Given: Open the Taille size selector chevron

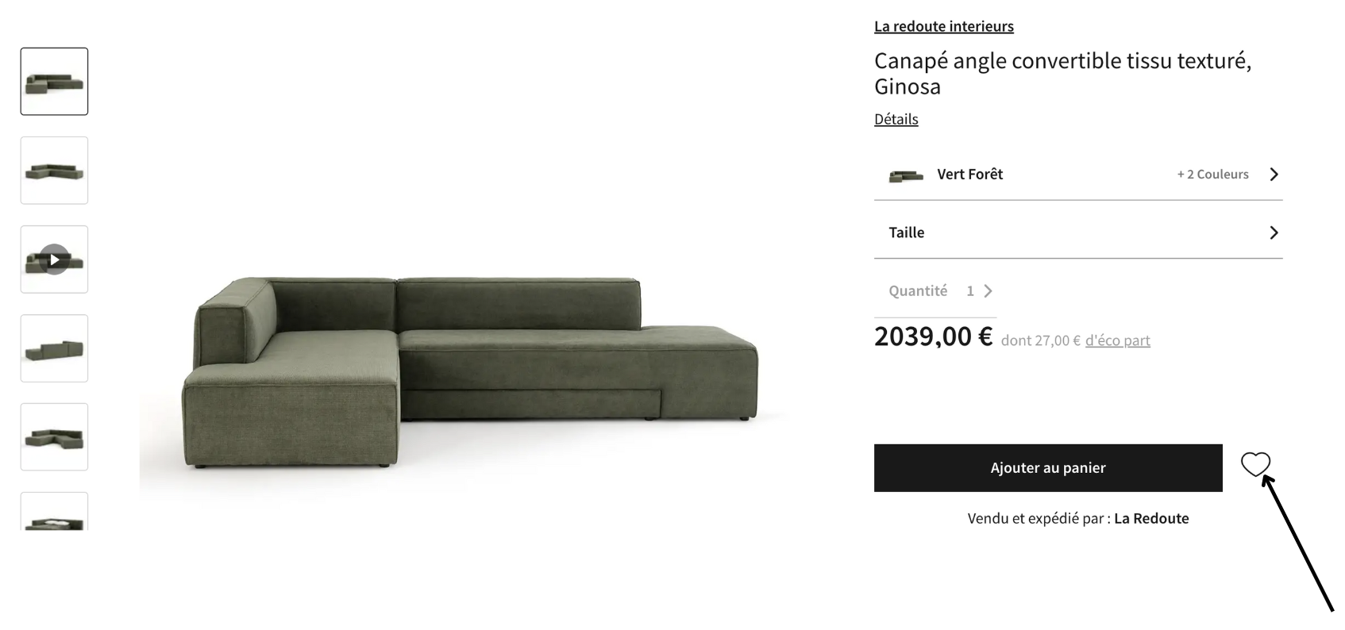Looking at the screenshot, I should [1274, 232].
